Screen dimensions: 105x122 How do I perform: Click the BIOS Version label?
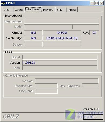[15, 63]
